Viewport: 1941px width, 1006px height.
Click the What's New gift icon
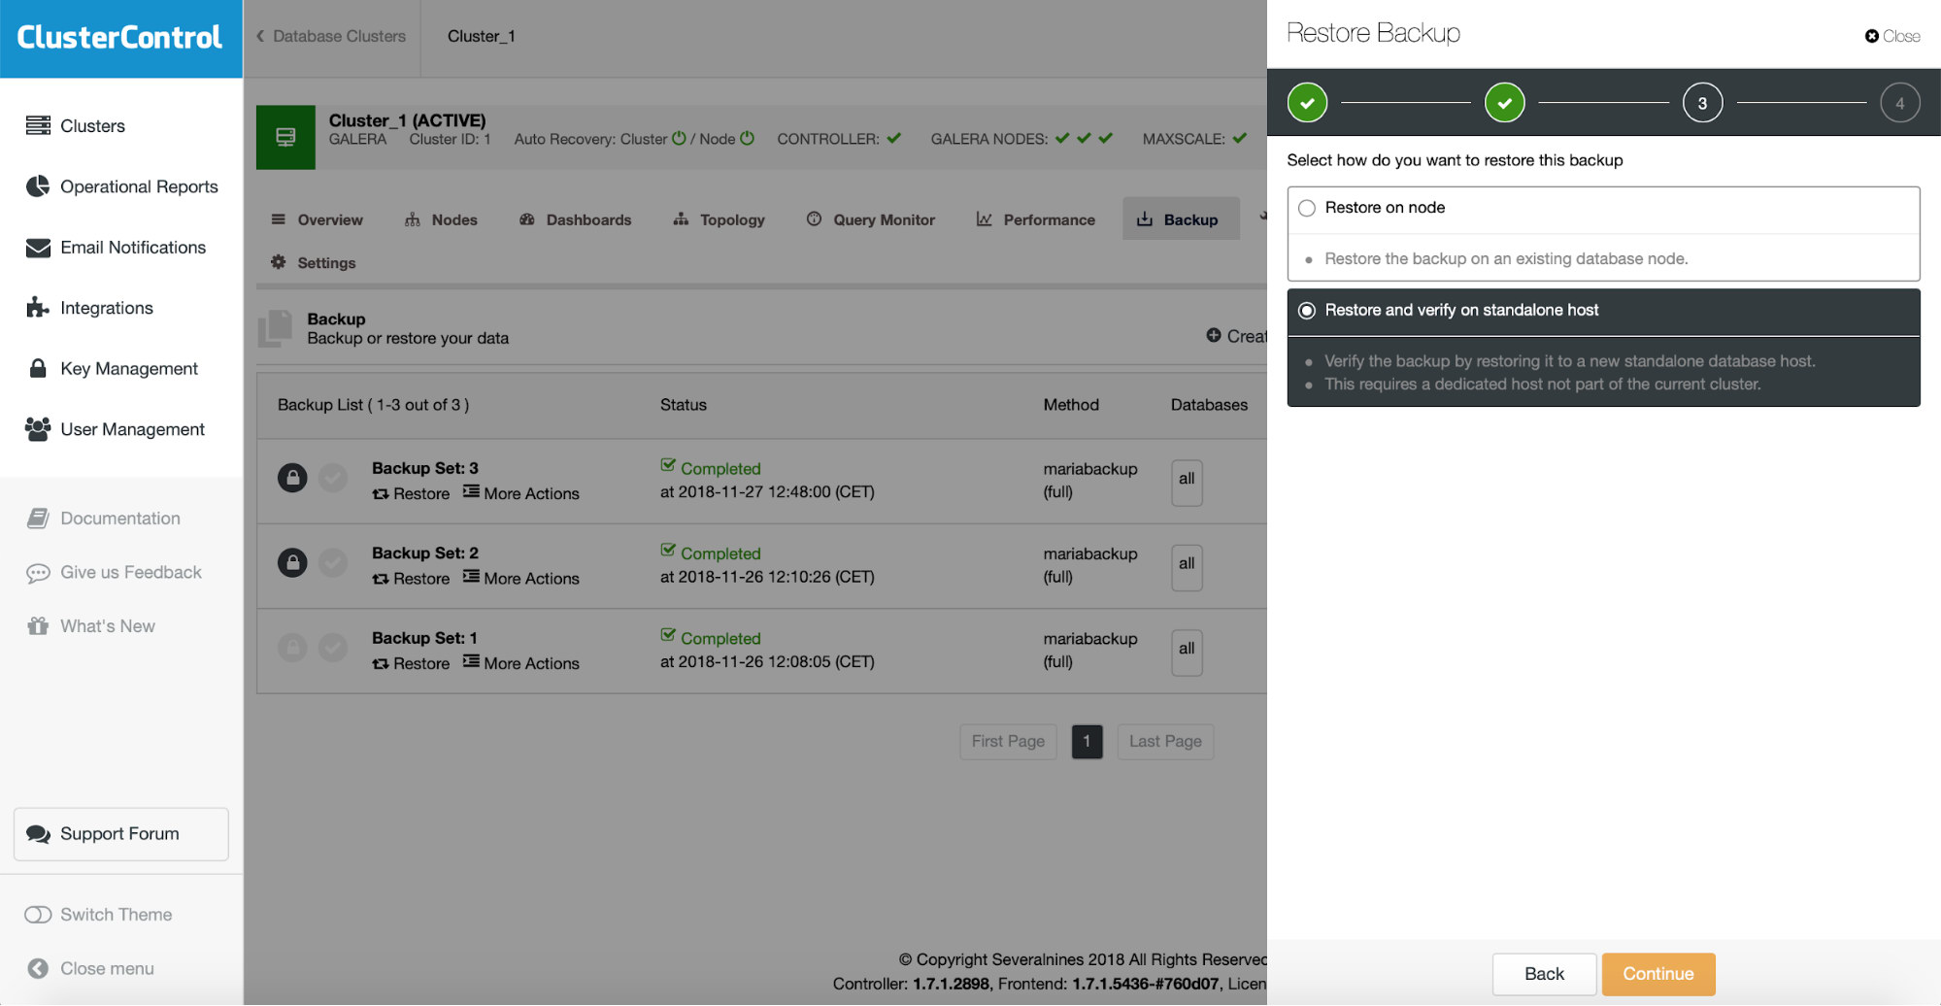click(38, 626)
